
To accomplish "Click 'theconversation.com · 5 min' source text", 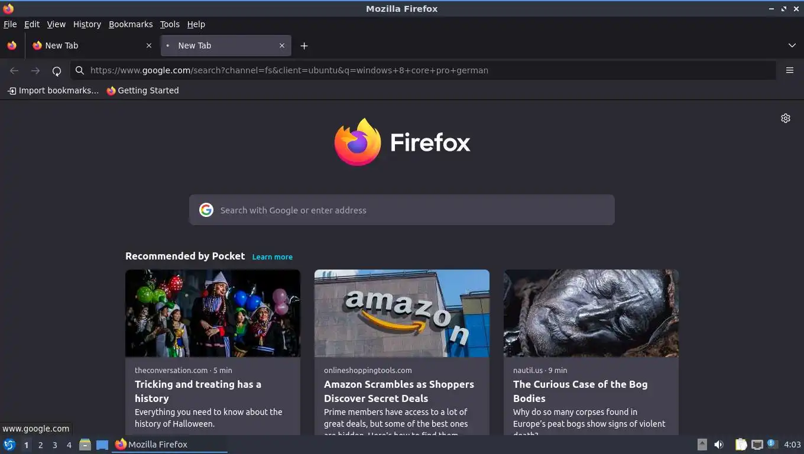I will 183,370.
